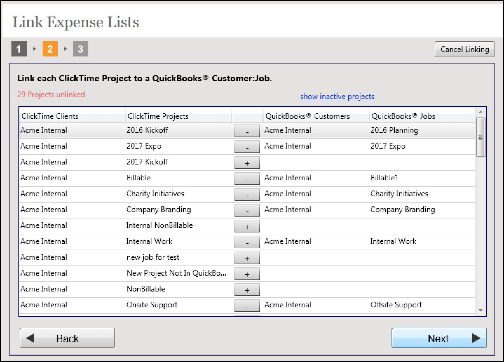Select the Billable1 job cell
The image size is (504, 362).
tap(385, 178)
